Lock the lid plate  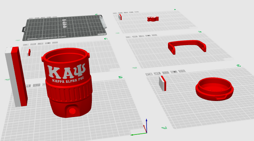pyautogui.click(x=174, y=72)
